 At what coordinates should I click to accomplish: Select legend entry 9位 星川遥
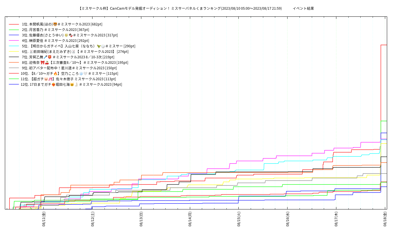pos(70,68)
